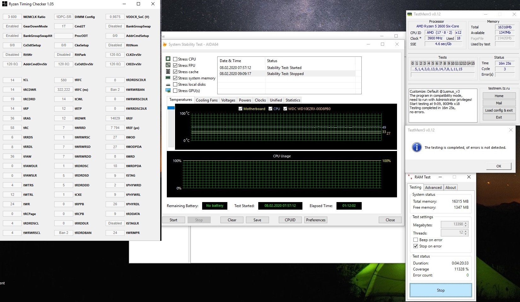Toggle the Stress system memory checkbox
The width and height of the screenshot is (520, 302).
tap(175, 78)
